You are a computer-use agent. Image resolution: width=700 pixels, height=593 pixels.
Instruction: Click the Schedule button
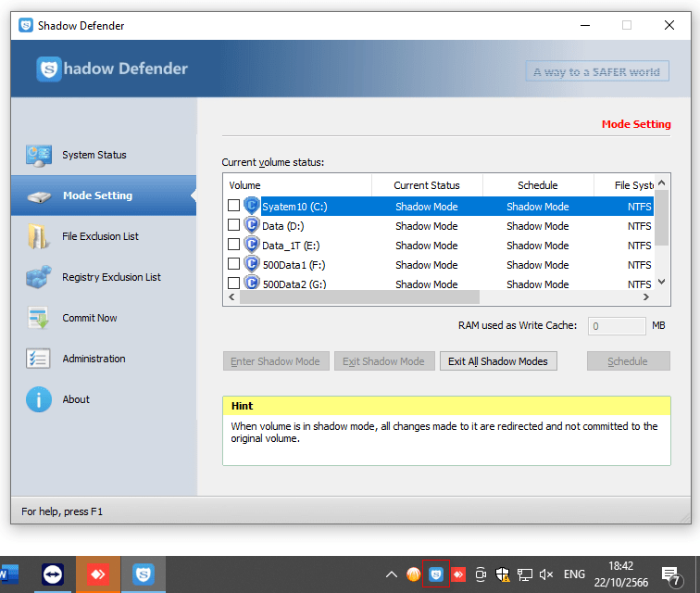coord(628,361)
